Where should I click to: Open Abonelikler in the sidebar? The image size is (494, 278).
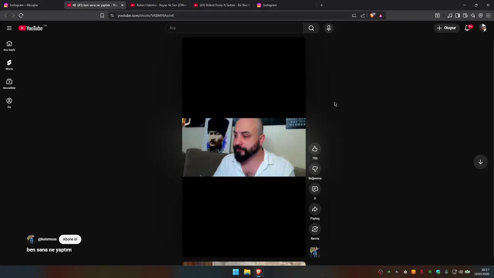coord(9,84)
